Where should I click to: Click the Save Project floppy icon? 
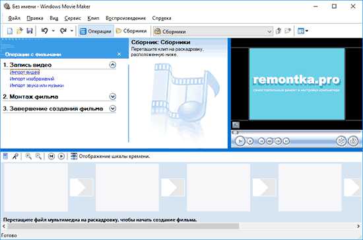click(30, 31)
